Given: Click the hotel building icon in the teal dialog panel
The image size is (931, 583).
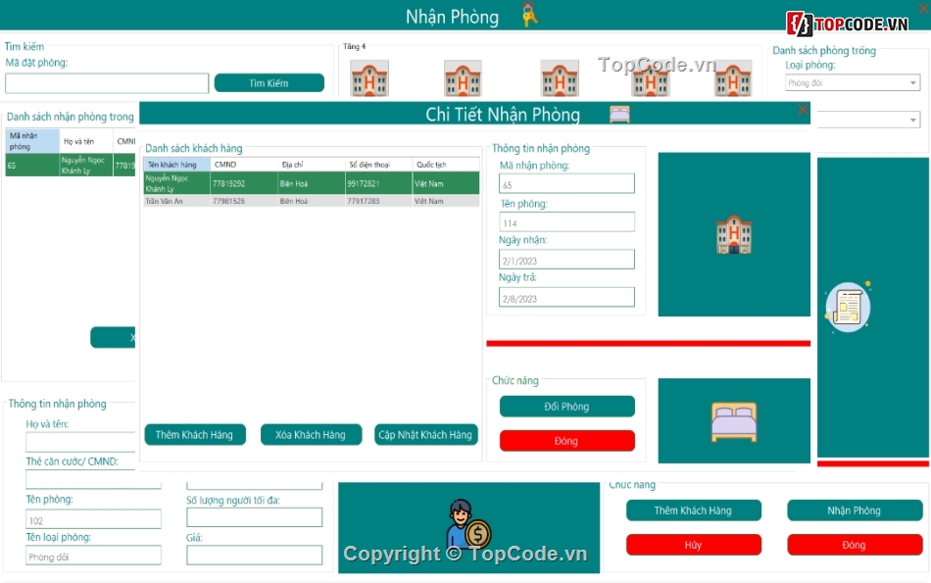Looking at the screenshot, I should [734, 235].
